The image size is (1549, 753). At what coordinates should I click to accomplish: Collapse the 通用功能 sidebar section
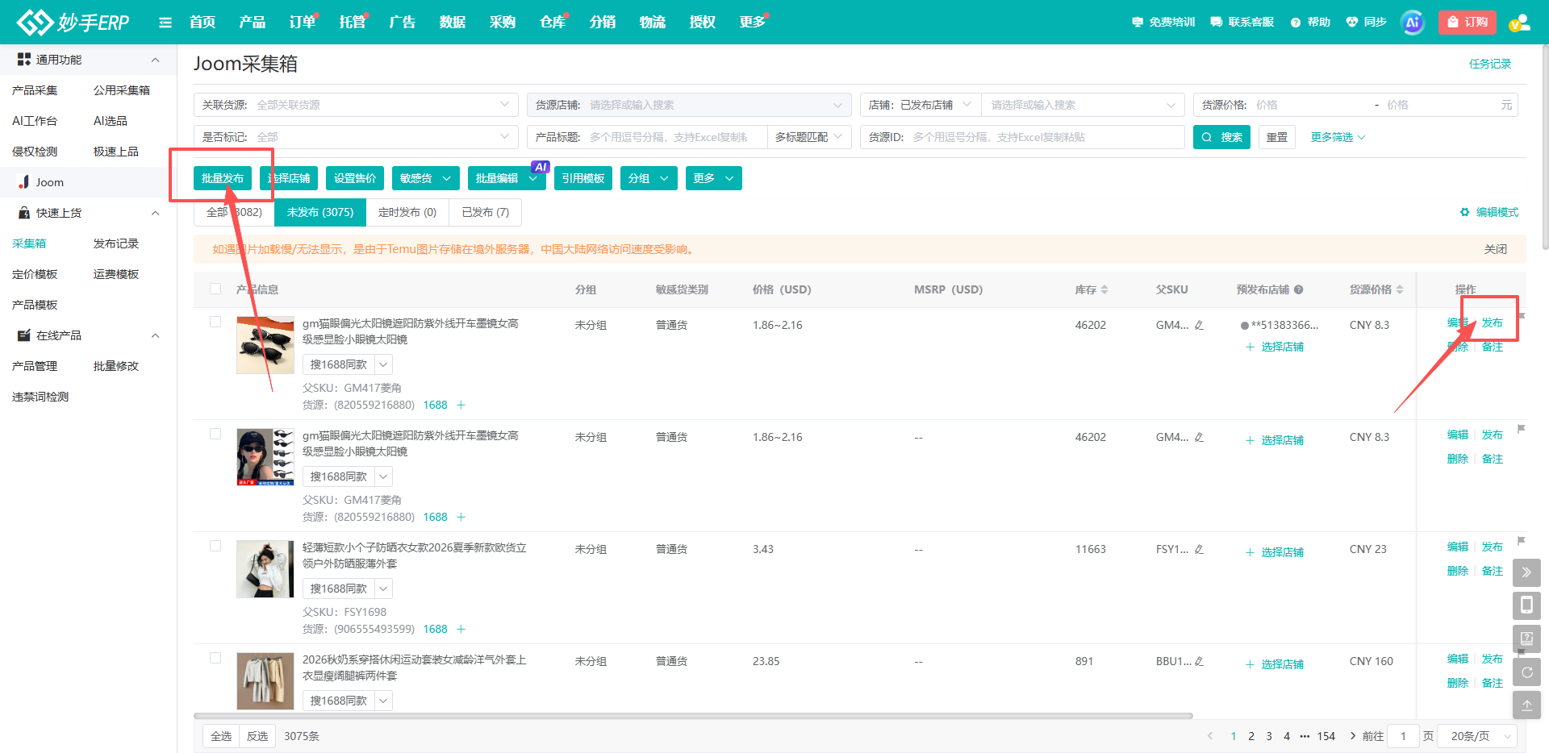(x=155, y=60)
